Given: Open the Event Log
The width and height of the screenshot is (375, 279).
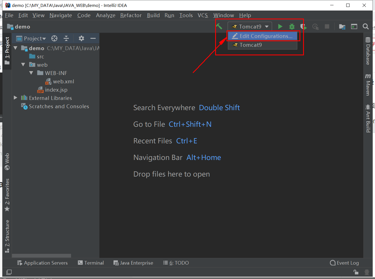Looking at the screenshot, I should click(344, 263).
